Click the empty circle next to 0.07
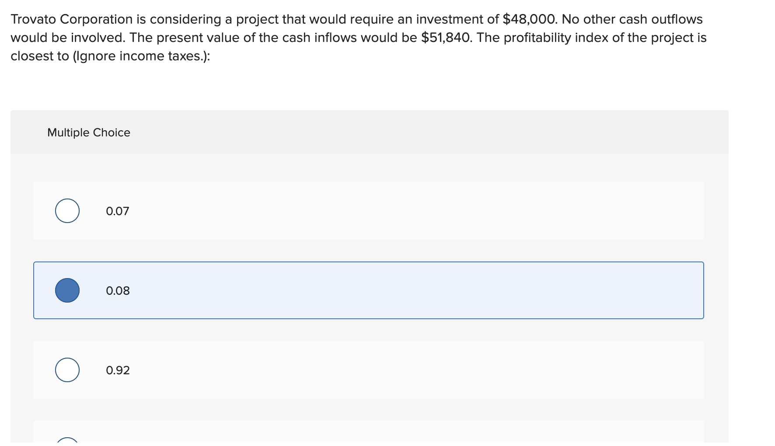This screenshot has width=775, height=446. click(x=67, y=210)
